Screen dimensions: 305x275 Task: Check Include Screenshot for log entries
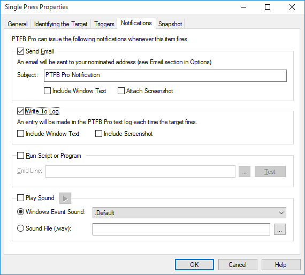point(98,134)
